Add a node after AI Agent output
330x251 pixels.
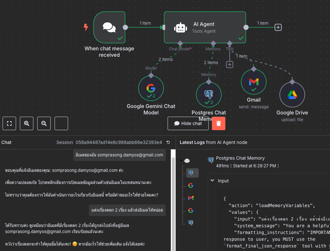[278, 27]
